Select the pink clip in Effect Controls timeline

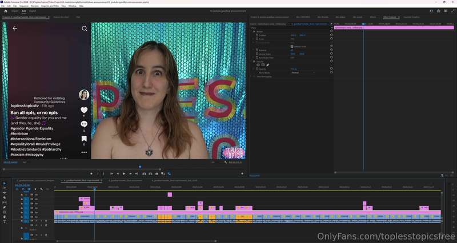(x=394, y=27)
